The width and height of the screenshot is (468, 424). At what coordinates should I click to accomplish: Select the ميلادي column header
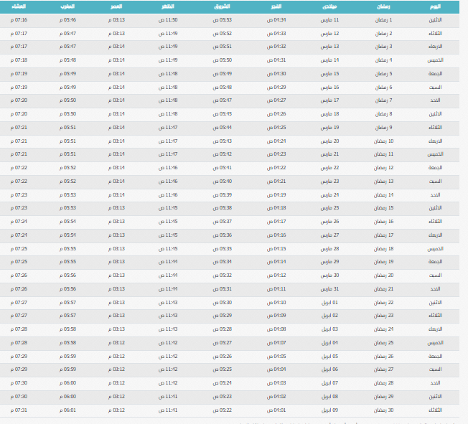(329, 6)
